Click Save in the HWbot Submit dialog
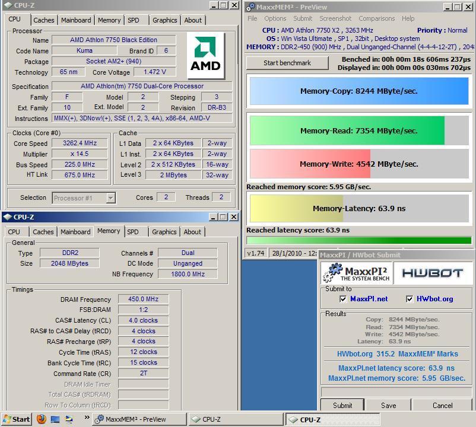This screenshot has width=476, height=427. [388, 406]
